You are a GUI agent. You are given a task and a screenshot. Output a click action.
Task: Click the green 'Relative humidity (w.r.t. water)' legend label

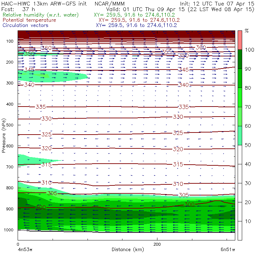(41, 15)
